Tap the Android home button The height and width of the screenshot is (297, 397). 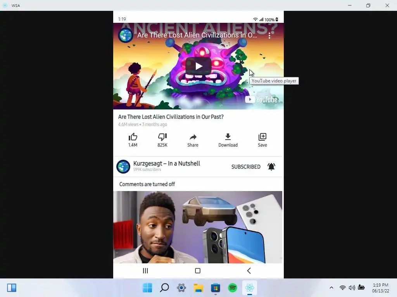tap(198, 271)
